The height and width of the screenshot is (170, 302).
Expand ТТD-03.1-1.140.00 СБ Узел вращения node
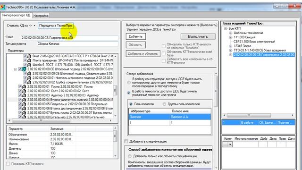point(231,51)
